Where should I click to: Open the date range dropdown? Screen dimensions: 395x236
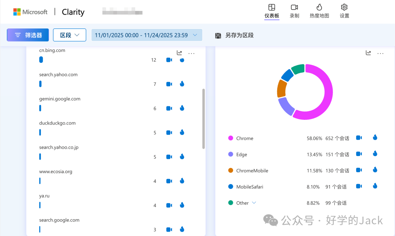(147, 35)
